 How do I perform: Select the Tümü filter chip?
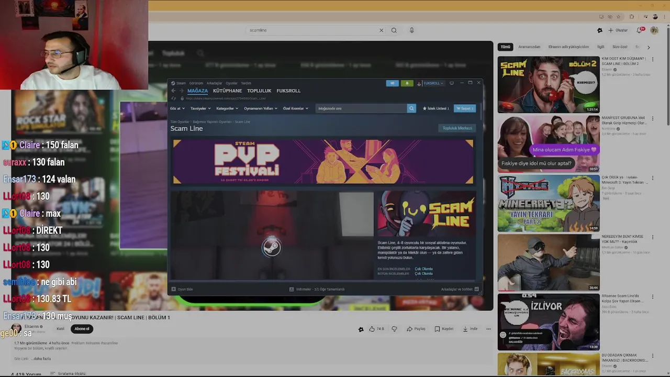pyautogui.click(x=505, y=47)
